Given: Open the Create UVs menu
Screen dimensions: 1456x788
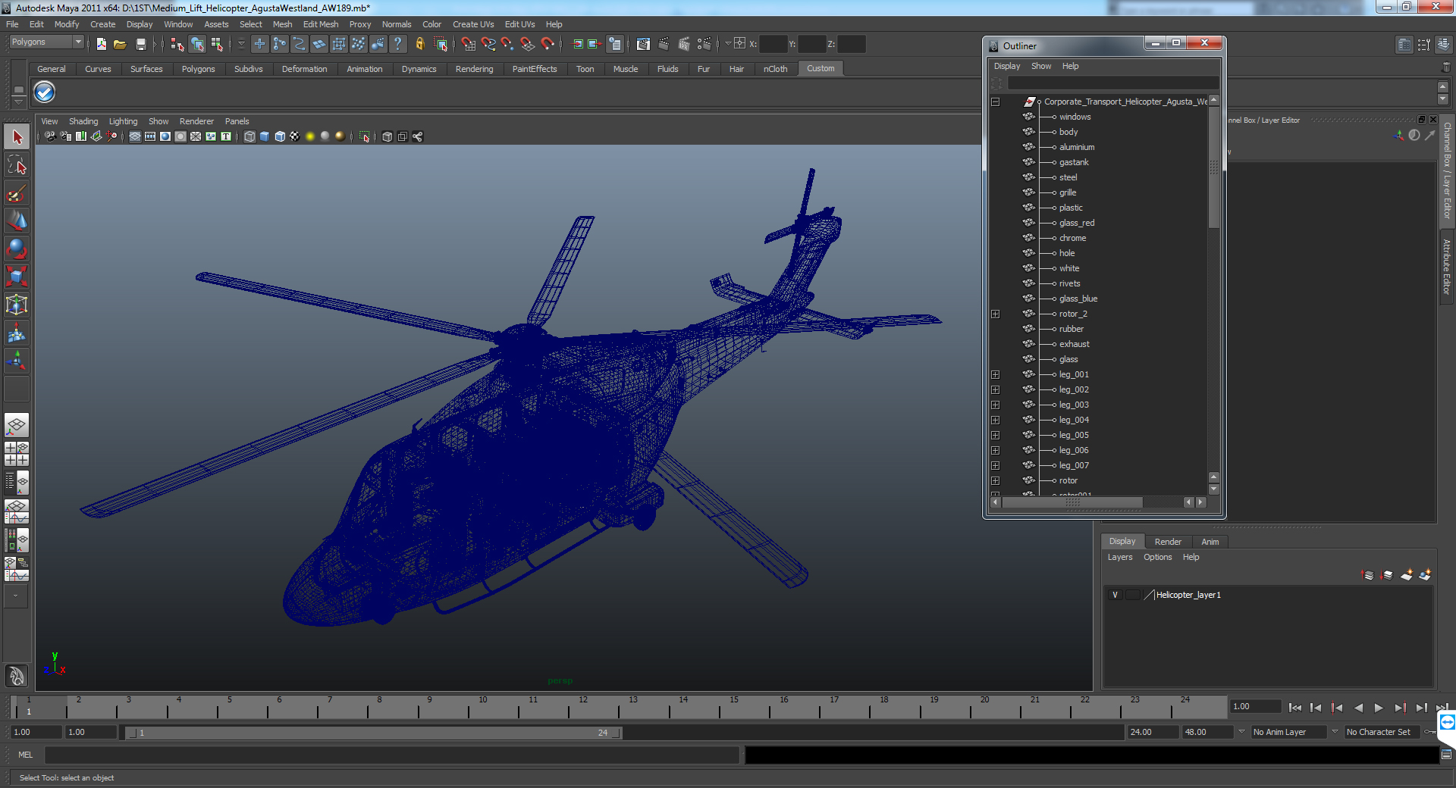Looking at the screenshot, I should click(473, 24).
